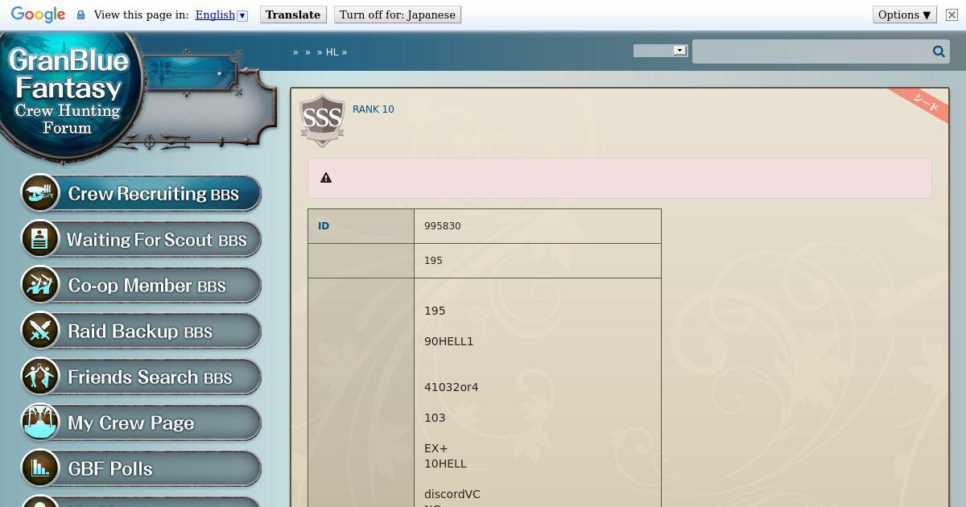Open the Crew Recruiting BBS menu
This screenshot has width=966, height=507.
tap(141, 193)
